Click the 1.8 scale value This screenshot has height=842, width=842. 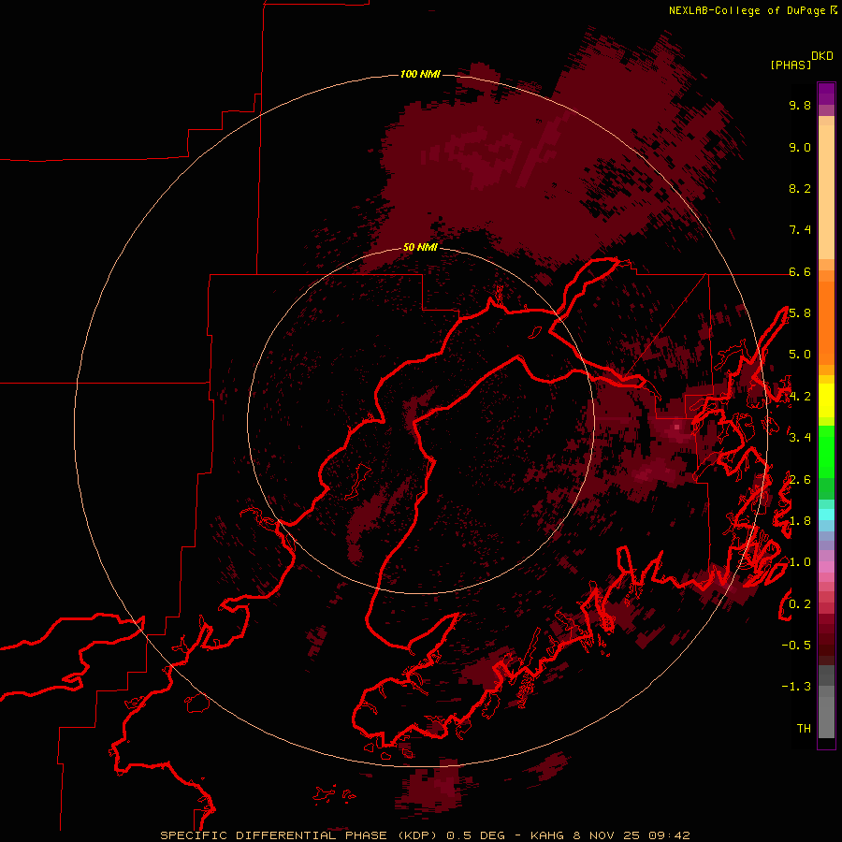[800, 521]
